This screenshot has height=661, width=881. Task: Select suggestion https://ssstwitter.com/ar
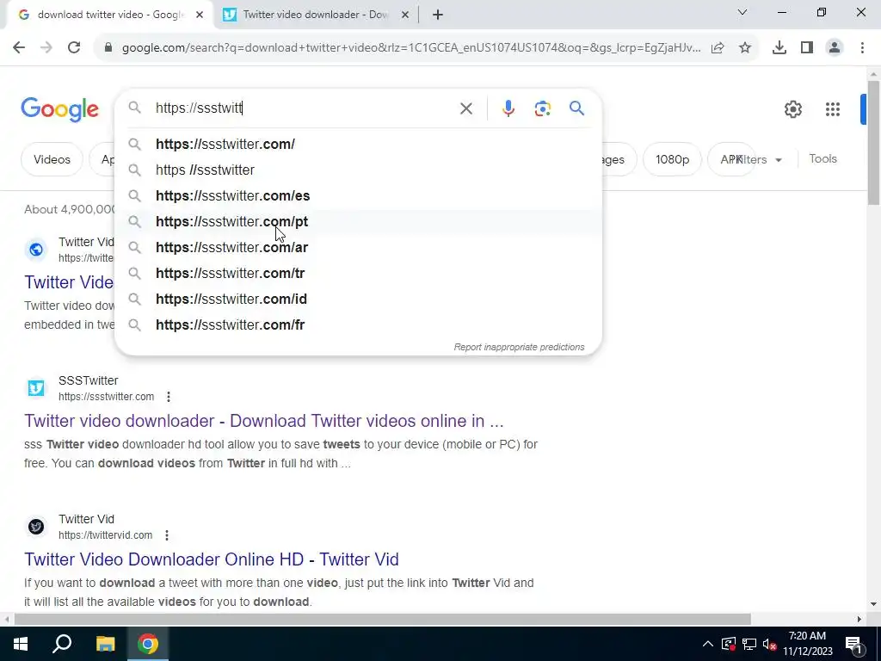coord(358,247)
